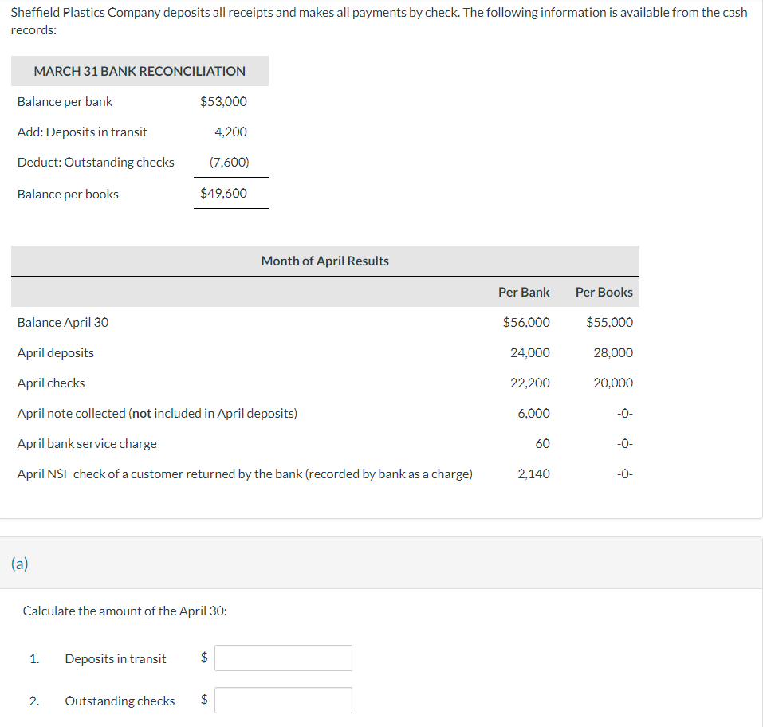Click the Deposits in transit input field
Image resolution: width=763 pixels, height=727 pixels.
[x=283, y=658]
